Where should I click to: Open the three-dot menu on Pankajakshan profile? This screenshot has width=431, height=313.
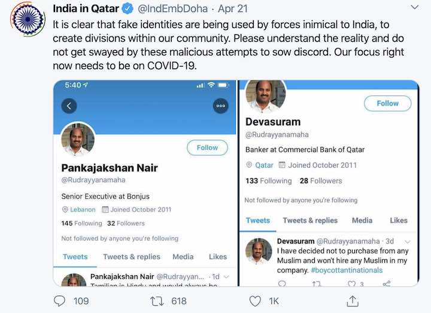tap(221, 106)
